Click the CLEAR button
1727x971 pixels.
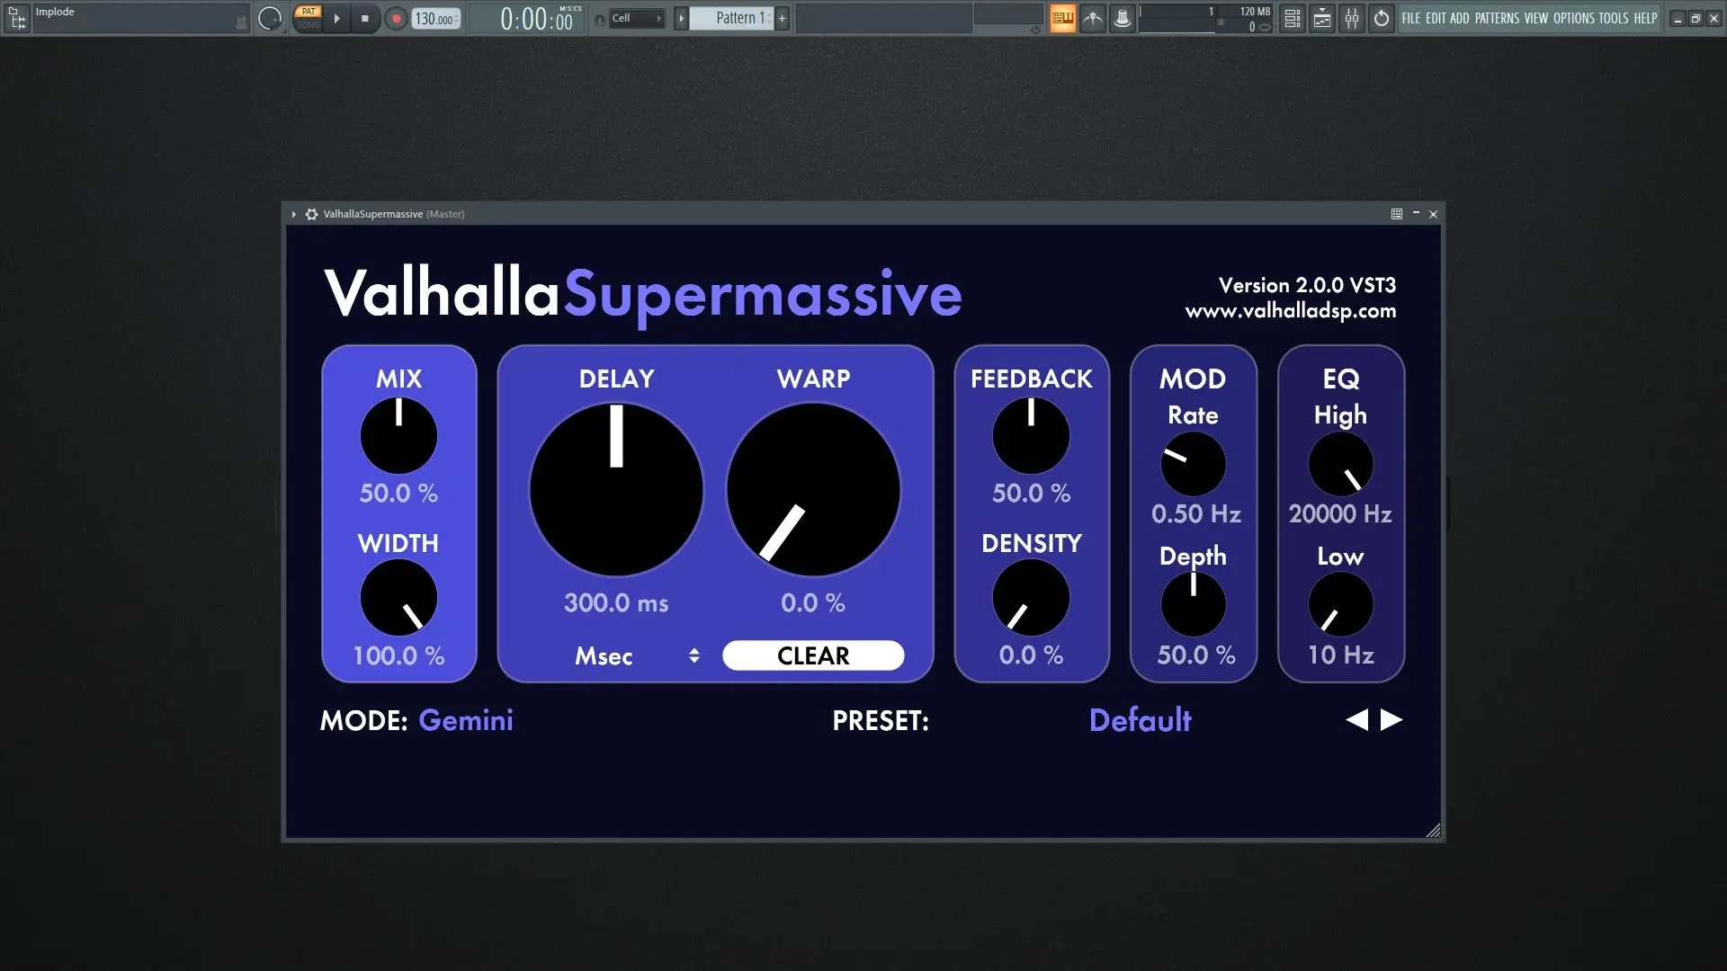pyautogui.click(x=812, y=656)
